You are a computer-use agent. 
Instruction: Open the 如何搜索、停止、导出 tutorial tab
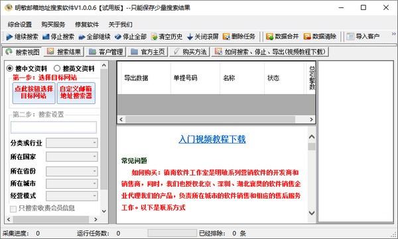click(270, 52)
